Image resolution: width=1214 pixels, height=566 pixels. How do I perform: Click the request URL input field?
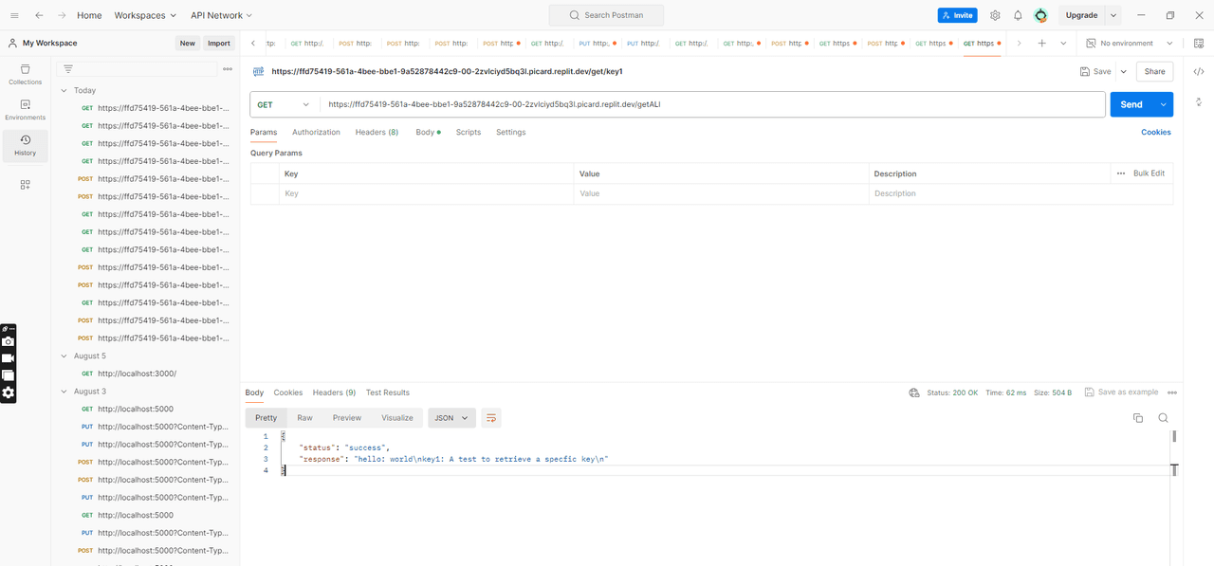[x=711, y=104]
